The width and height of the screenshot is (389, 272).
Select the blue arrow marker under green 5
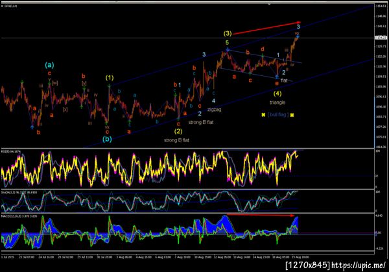coord(228,50)
